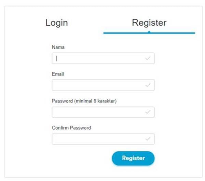Focus the Nama text input
This screenshot has height=181, width=205.
(x=99, y=58)
